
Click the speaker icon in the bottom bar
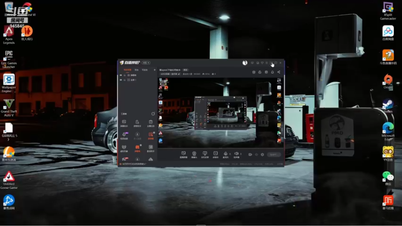click(x=236, y=155)
